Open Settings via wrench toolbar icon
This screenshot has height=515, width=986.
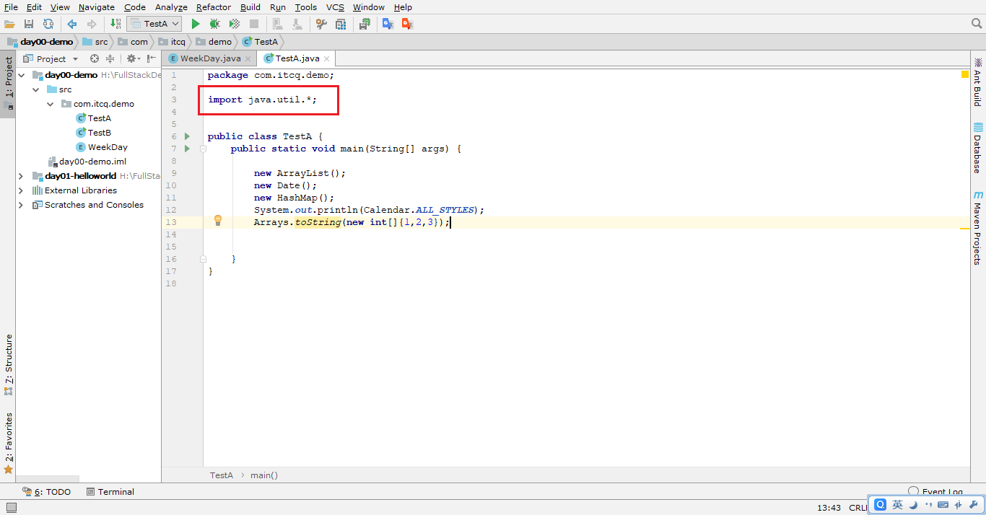coord(321,24)
